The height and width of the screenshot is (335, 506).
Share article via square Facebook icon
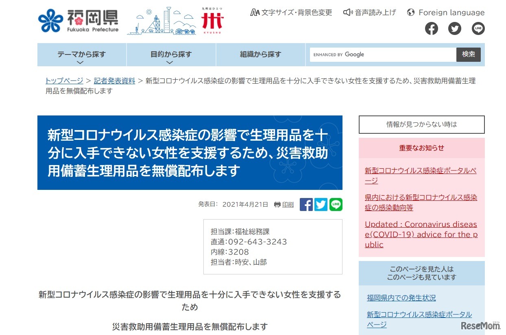(306, 204)
